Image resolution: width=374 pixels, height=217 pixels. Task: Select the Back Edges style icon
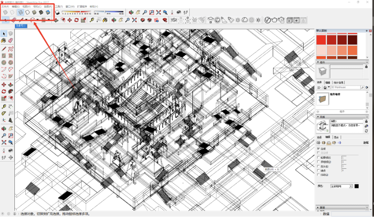click(x=12, y=12)
